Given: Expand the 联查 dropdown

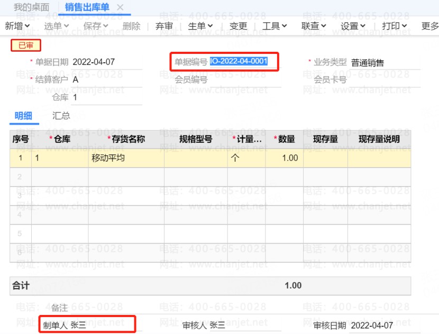Looking at the screenshot, I should [314, 26].
